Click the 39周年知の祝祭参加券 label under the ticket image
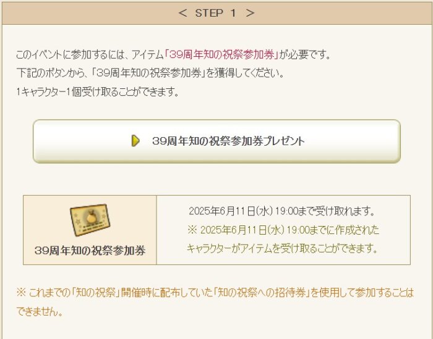This screenshot has height=339, width=433. [x=90, y=251]
